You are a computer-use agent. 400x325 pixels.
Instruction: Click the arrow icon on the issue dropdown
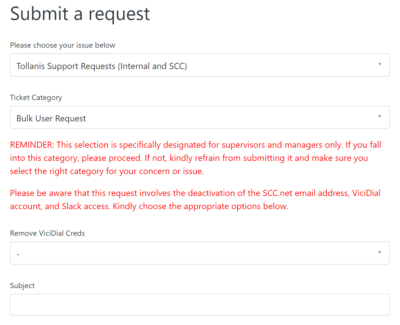click(x=380, y=64)
